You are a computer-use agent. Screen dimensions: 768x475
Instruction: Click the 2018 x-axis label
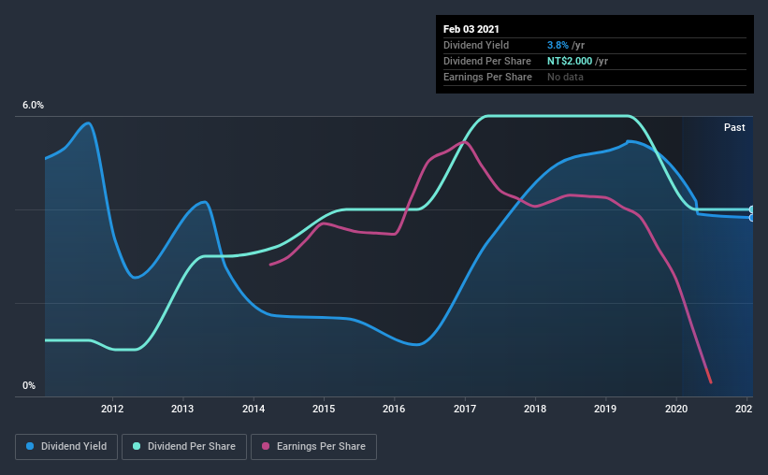(535, 409)
